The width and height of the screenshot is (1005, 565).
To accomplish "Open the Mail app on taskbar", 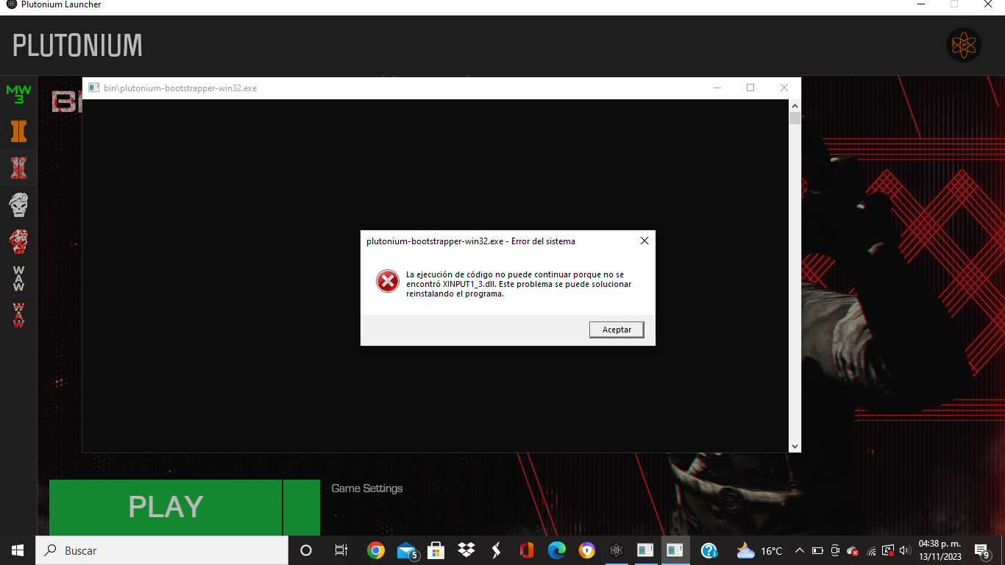I will [x=407, y=550].
